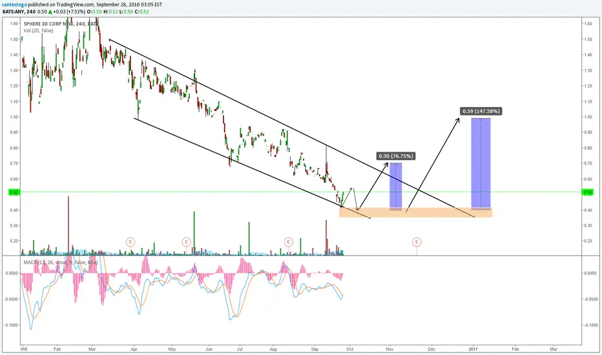The image size is (602, 355).
Task: Click the Dec label on time axis
Action: click(431, 349)
